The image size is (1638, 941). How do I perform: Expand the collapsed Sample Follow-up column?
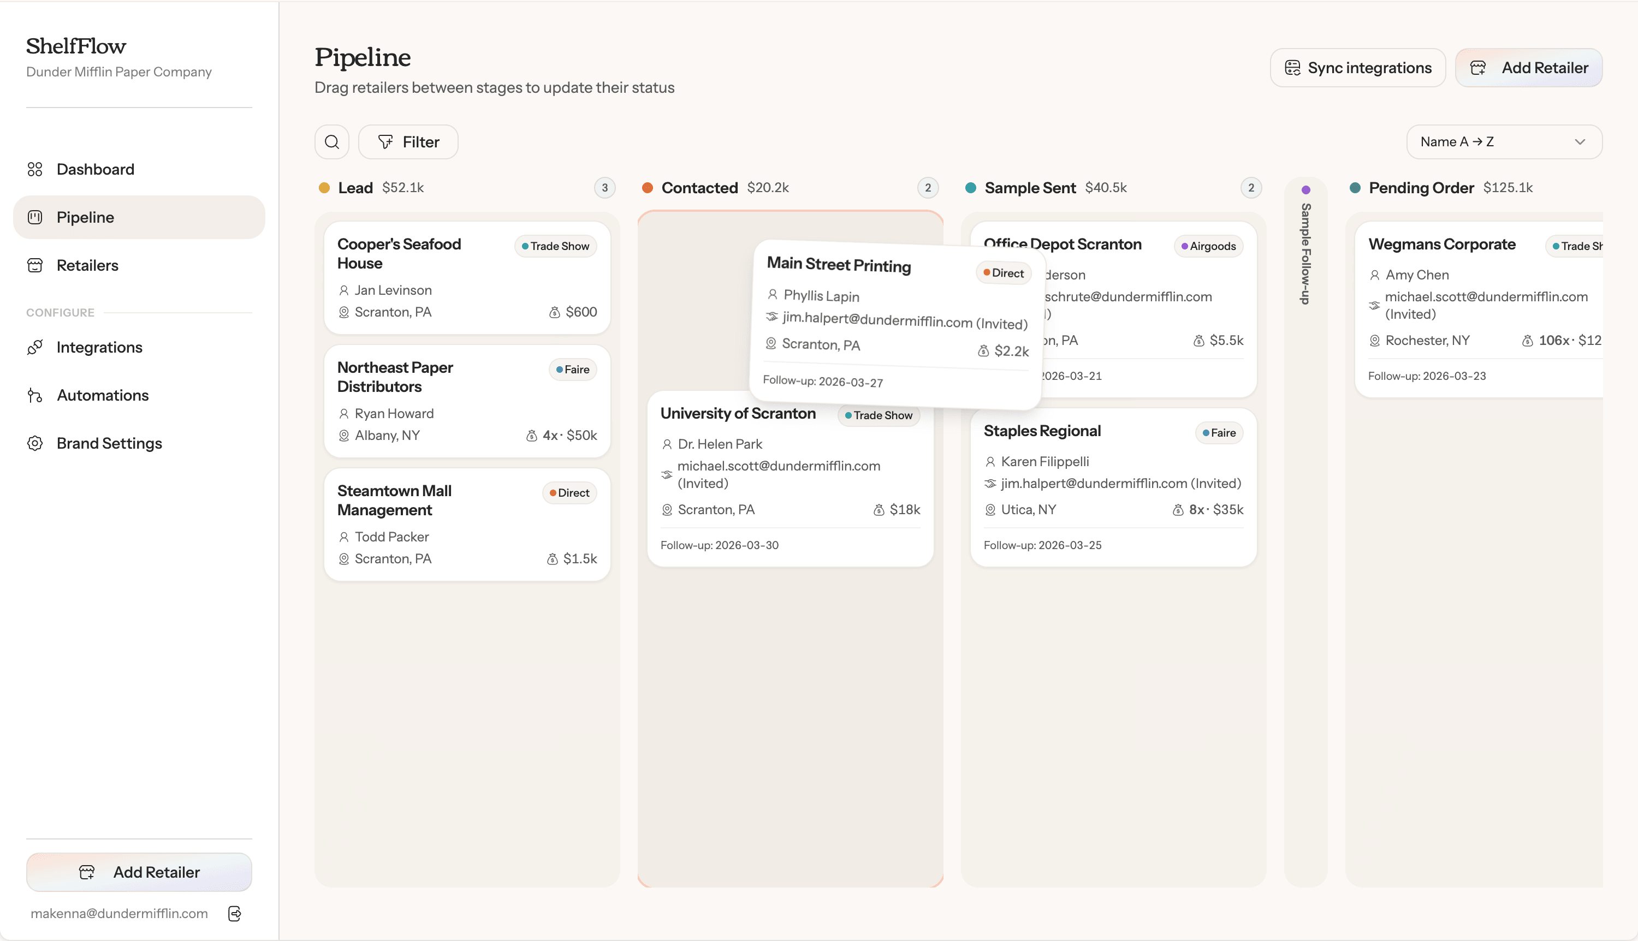click(1305, 531)
